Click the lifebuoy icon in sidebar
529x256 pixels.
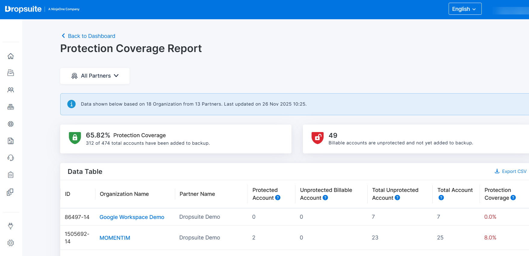point(11,124)
